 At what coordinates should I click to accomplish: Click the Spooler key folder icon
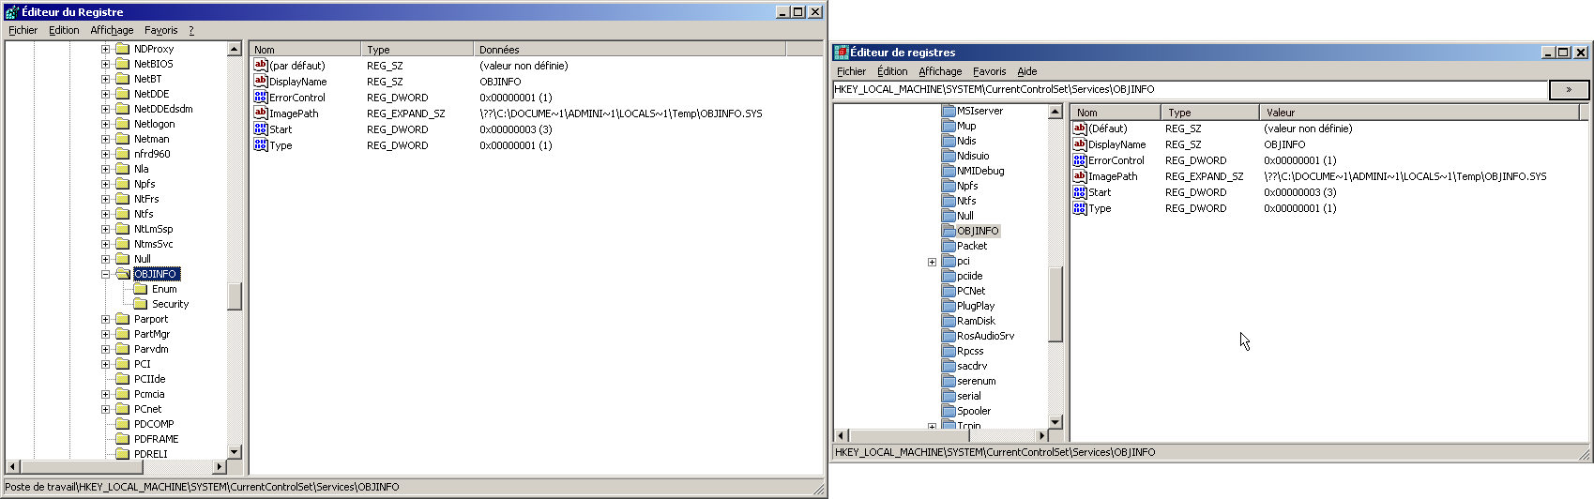pos(949,411)
